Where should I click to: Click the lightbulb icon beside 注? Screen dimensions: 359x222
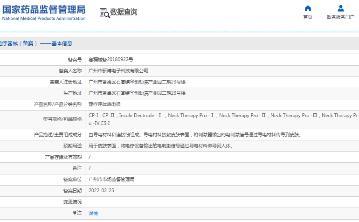[x=75, y=213]
